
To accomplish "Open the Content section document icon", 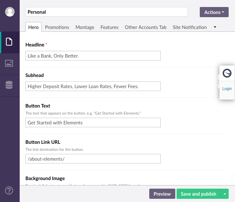I will coord(9,42).
